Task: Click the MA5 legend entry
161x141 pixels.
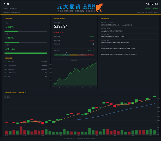Action: click(x=7, y=96)
